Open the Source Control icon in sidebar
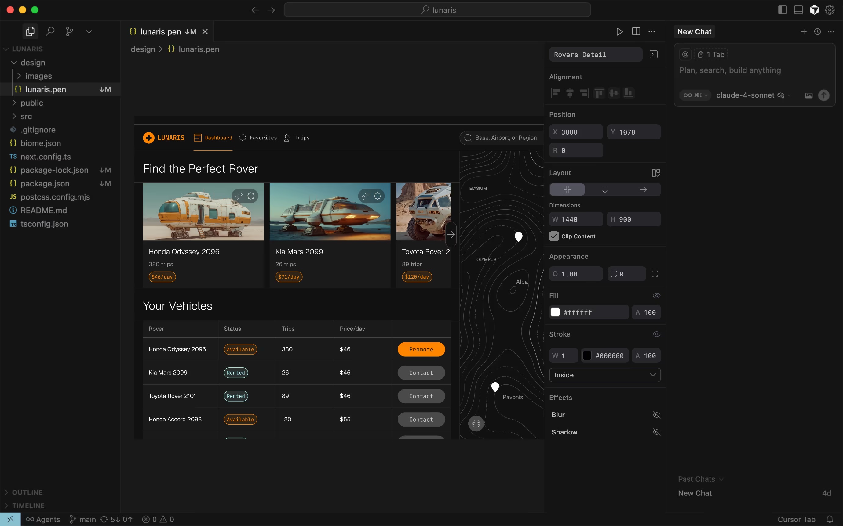843x526 pixels. 69,31
